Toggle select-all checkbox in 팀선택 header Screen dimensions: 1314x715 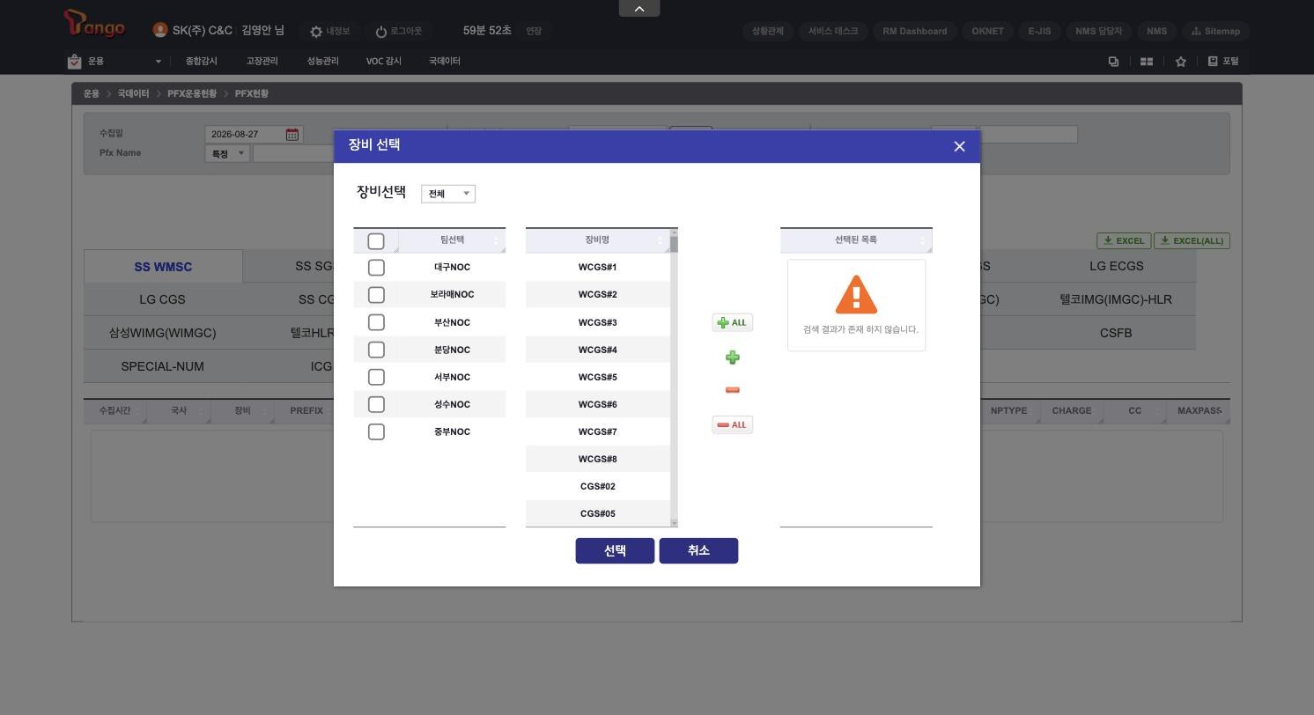[x=376, y=240]
